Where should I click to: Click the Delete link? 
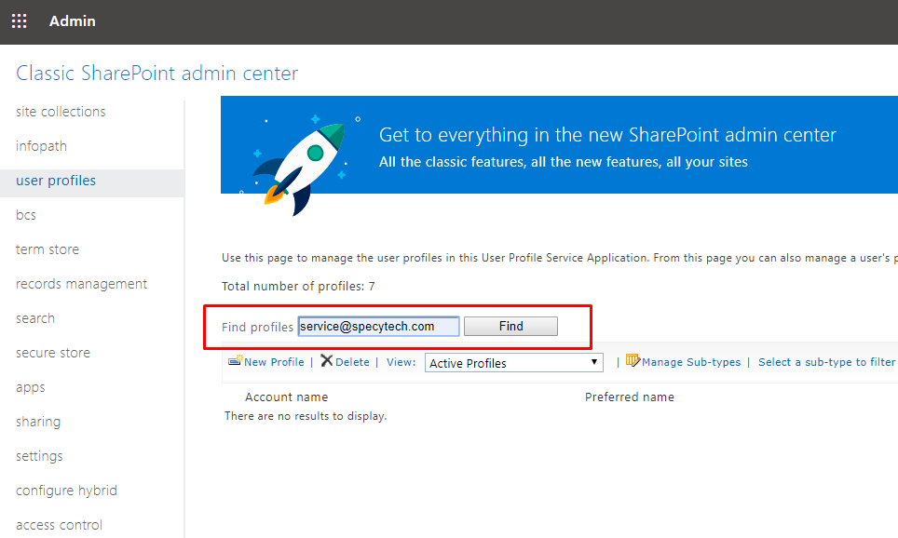352,362
